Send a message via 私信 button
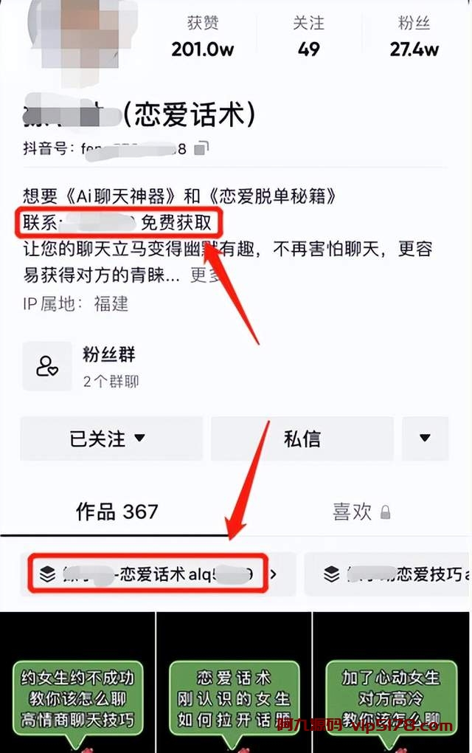Image resolution: width=472 pixels, height=753 pixels. (x=302, y=439)
